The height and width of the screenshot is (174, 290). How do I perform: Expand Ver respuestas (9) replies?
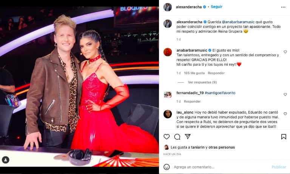pos(202,82)
